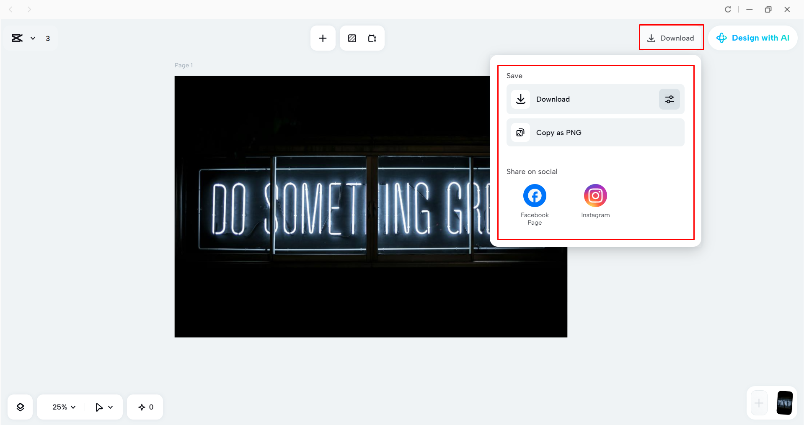Share design using the Facebook Page icon

click(534, 195)
